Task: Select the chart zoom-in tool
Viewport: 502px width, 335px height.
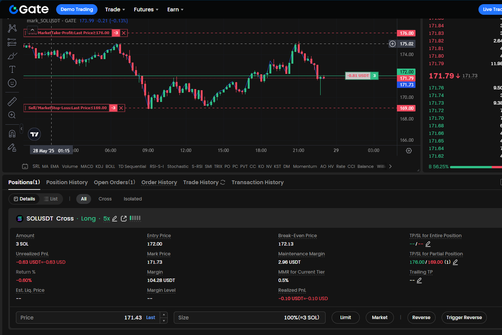Action: 12,115
